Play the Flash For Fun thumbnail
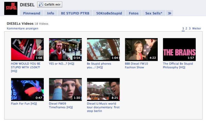 pyautogui.click(x=27, y=89)
